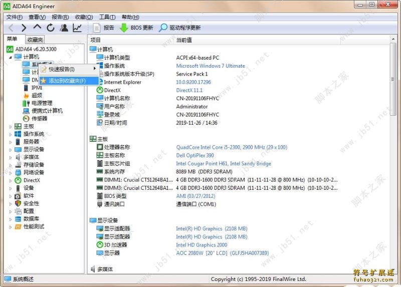The width and height of the screenshot is (401, 287).
Task: Choose 快速报告(I) in context menu
Action: point(69,69)
